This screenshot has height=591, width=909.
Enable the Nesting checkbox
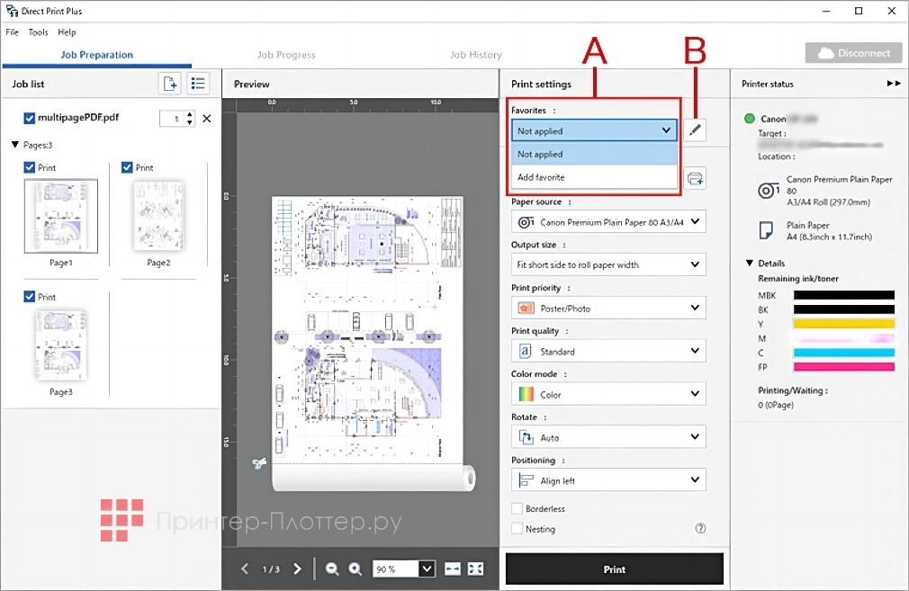[x=517, y=529]
